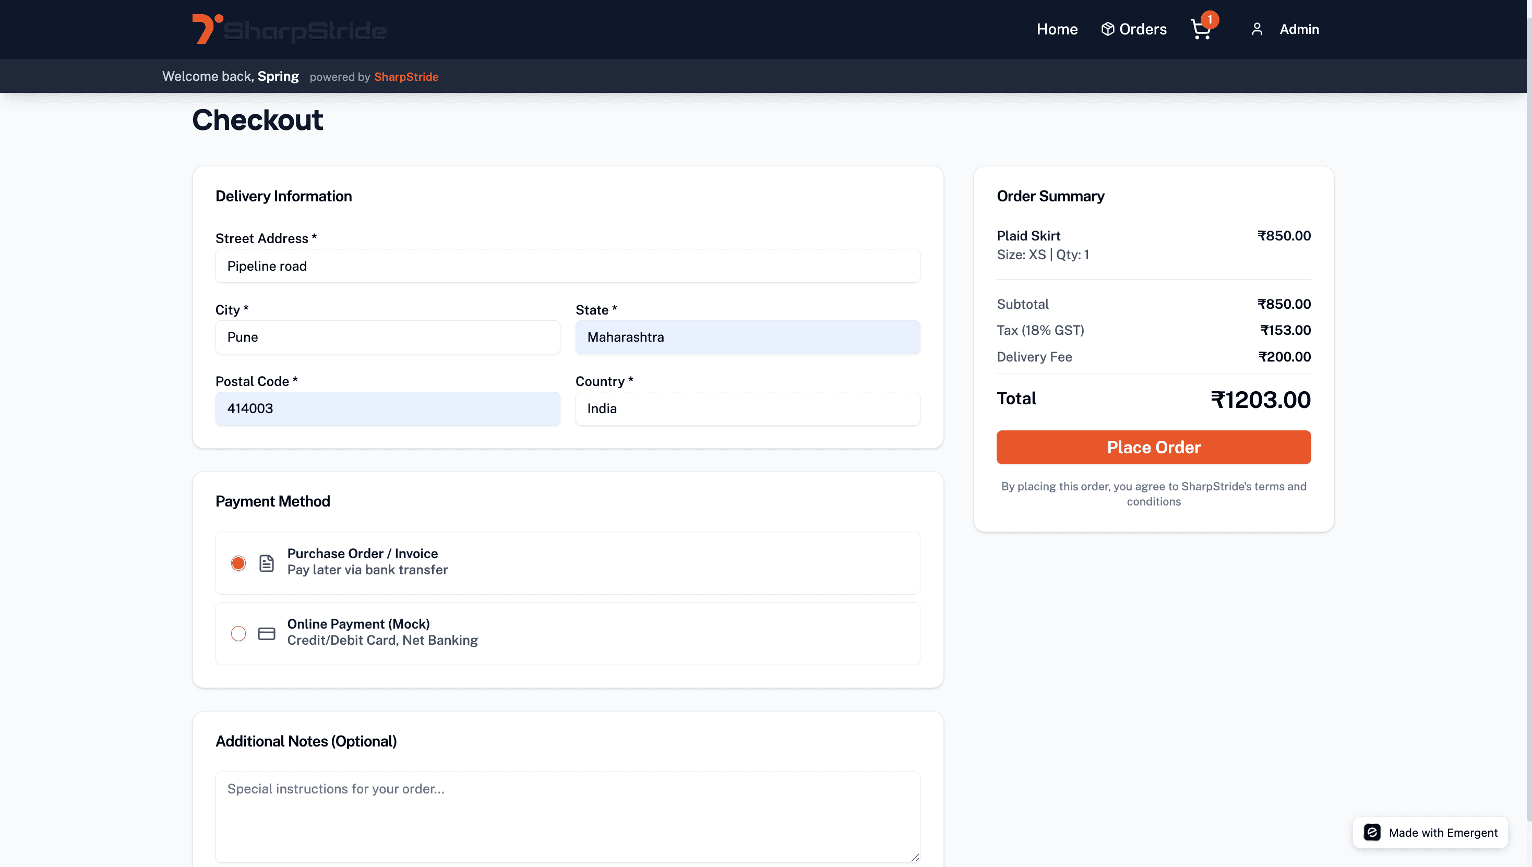
Task: Click the invoice document icon
Action: (x=266, y=563)
